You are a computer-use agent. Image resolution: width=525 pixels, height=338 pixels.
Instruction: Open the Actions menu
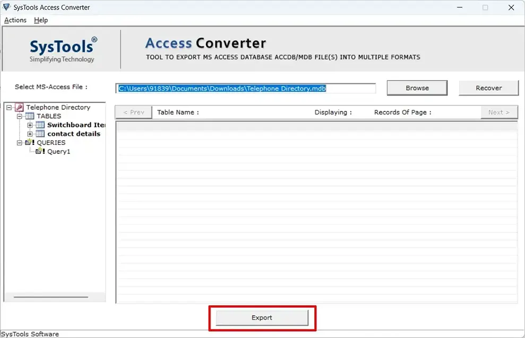tap(15, 20)
